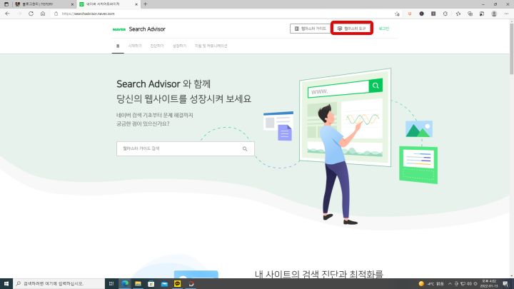The height and width of the screenshot is (289, 514).
Task: Select the 성장하기 navigation tab
Action: (x=179, y=46)
